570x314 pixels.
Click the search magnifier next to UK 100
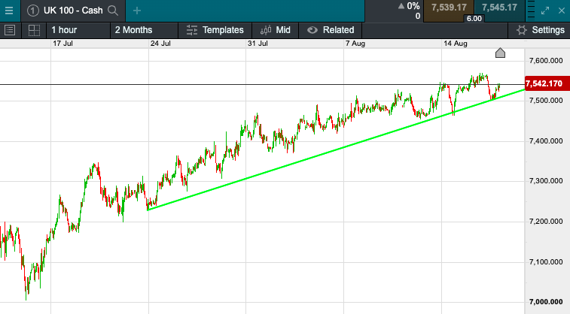[113, 11]
